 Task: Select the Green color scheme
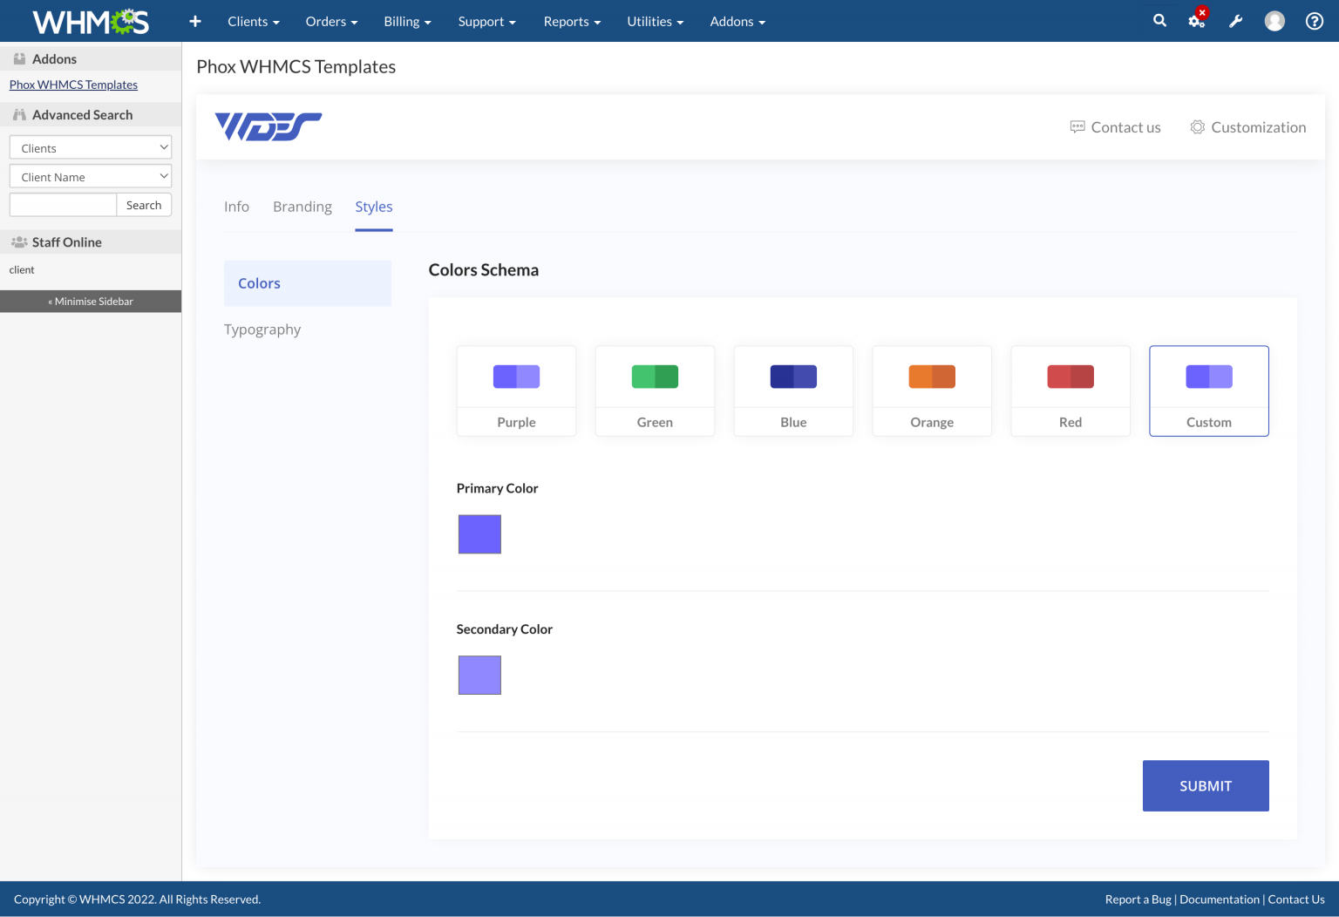[655, 391]
